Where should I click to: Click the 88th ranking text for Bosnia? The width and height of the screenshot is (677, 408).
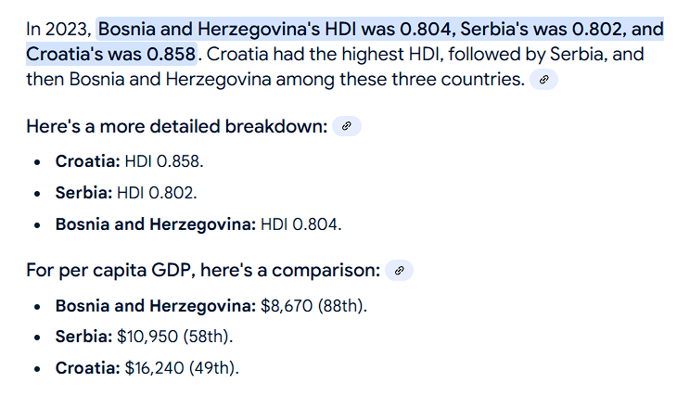coord(342,306)
